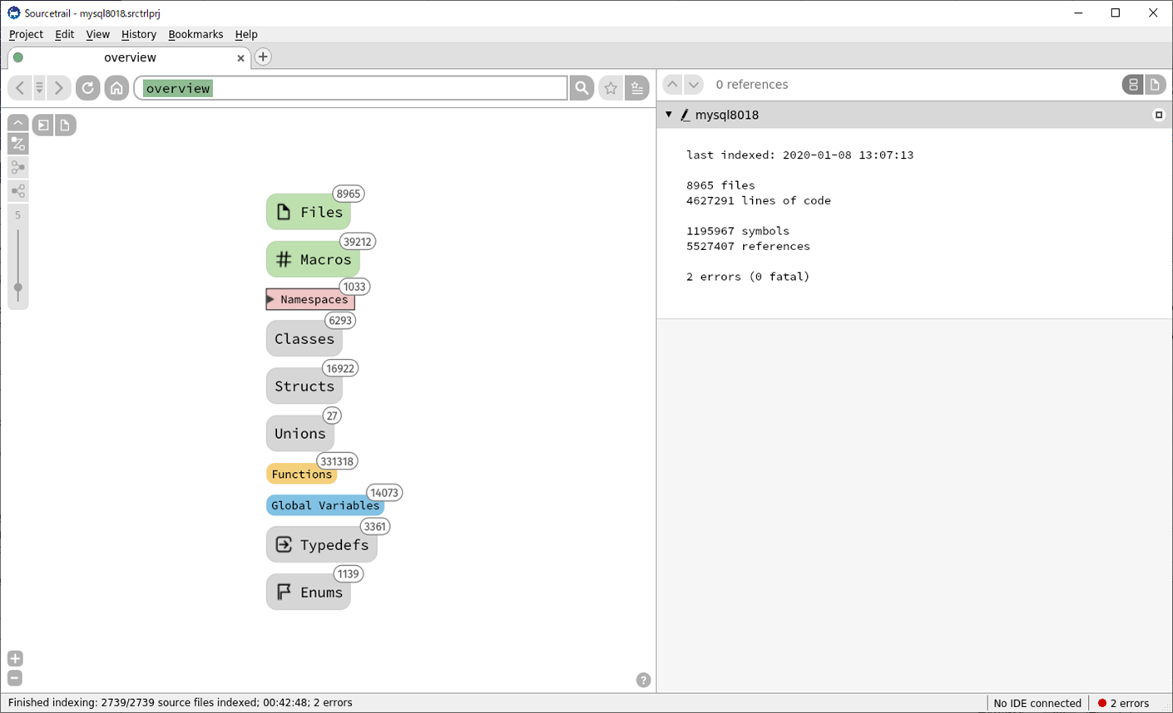Open the Enums node
The image size is (1173, 713).
[308, 592]
